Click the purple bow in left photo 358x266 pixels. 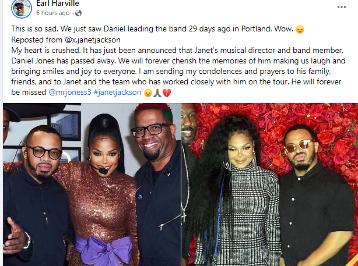click(x=103, y=250)
